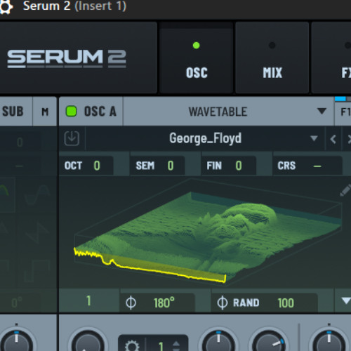Viewport: 351px width, 351px height.
Task: Click the unison voices value 1
Action: [161, 346]
